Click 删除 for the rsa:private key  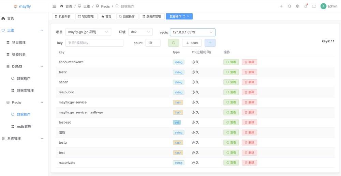click(x=249, y=163)
